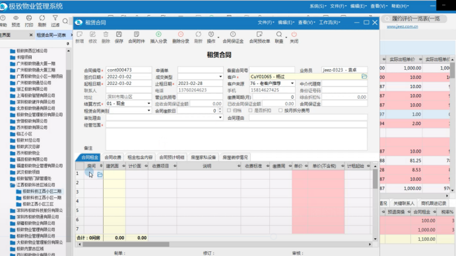Open the 结算方式 dropdown showing 01 - 现金
Image resolution: width=456 pixels, height=256 pixels.
coord(148,103)
